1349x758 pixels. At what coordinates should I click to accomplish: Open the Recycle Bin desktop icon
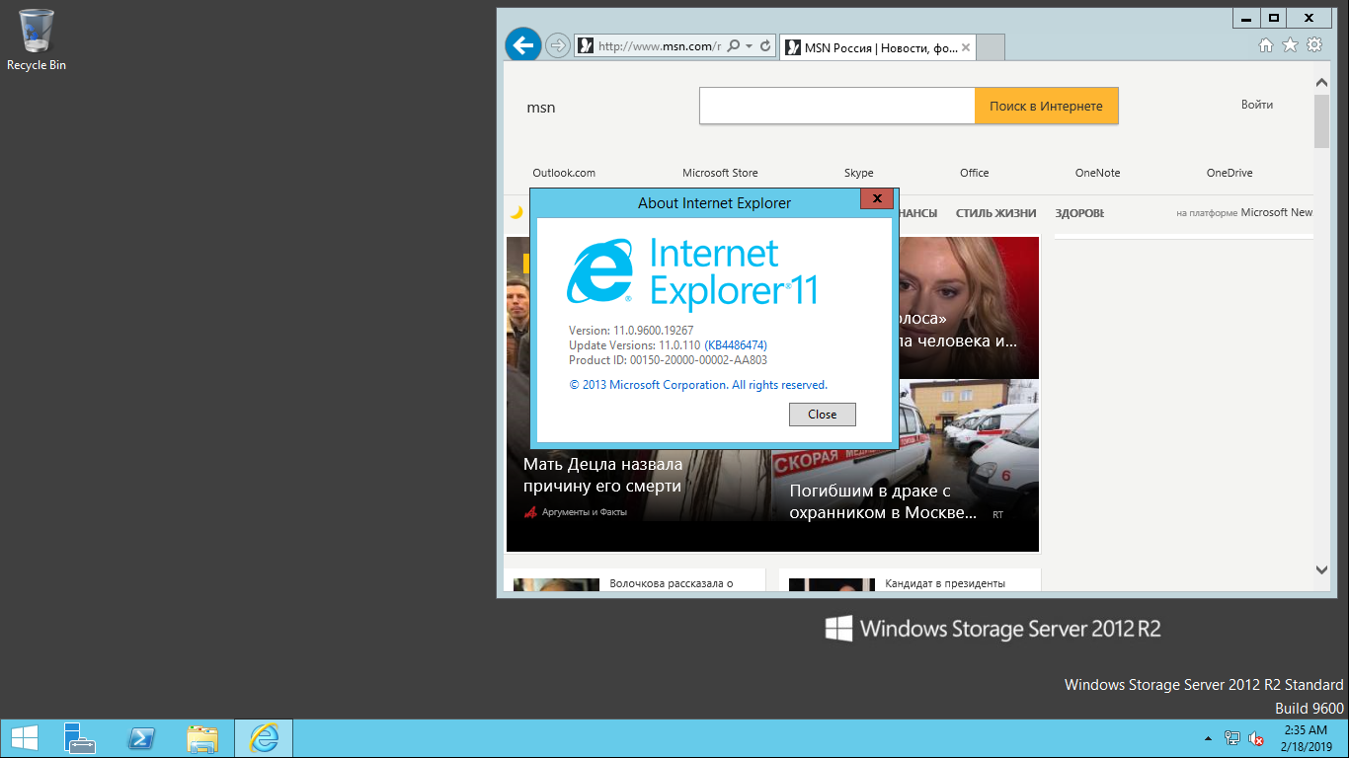pos(37,40)
